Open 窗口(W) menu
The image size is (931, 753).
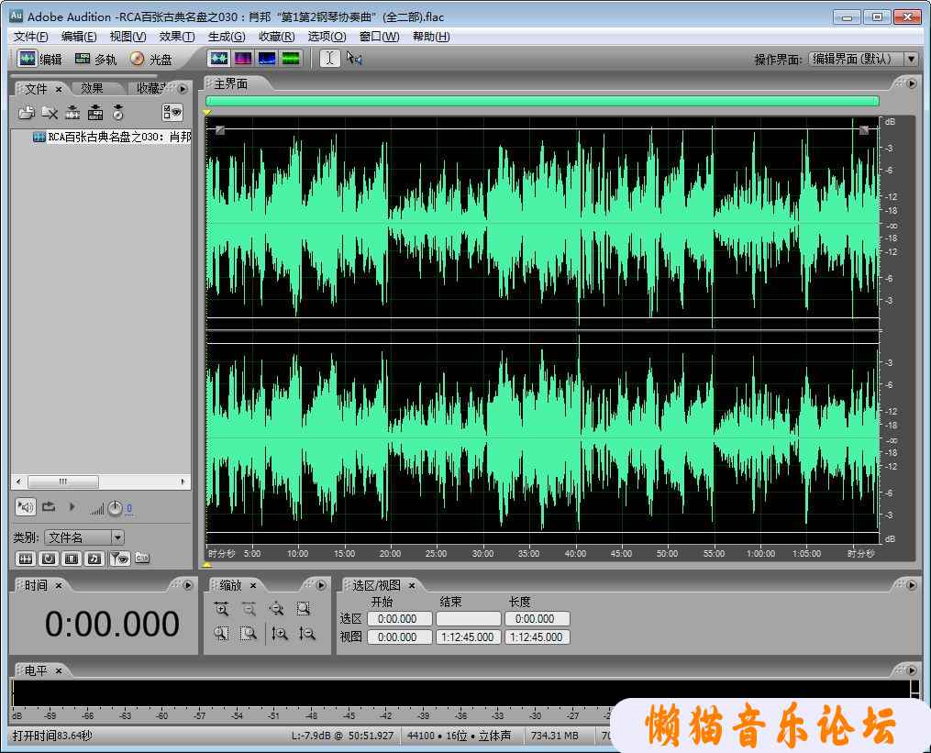click(x=380, y=37)
